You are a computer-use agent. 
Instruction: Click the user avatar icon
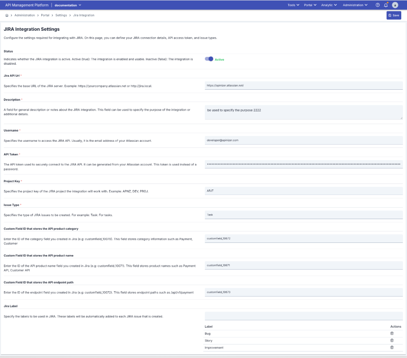(x=395, y=5)
